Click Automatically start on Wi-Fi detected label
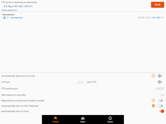 click(20, 106)
